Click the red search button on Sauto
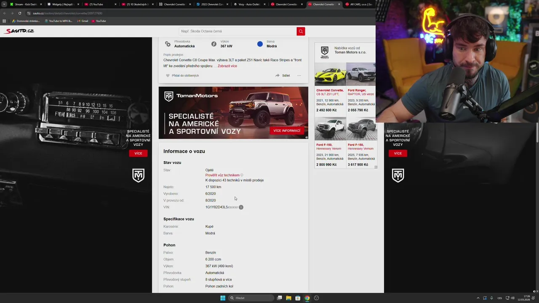Image resolution: width=539 pixels, height=303 pixels. (301, 31)
